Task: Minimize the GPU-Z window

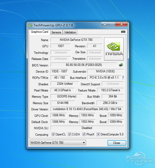Action: (105, 25)
